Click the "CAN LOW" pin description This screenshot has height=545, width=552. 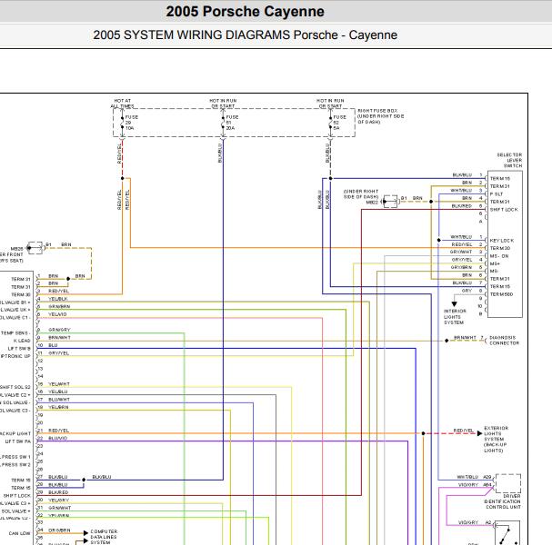[19, 533]
